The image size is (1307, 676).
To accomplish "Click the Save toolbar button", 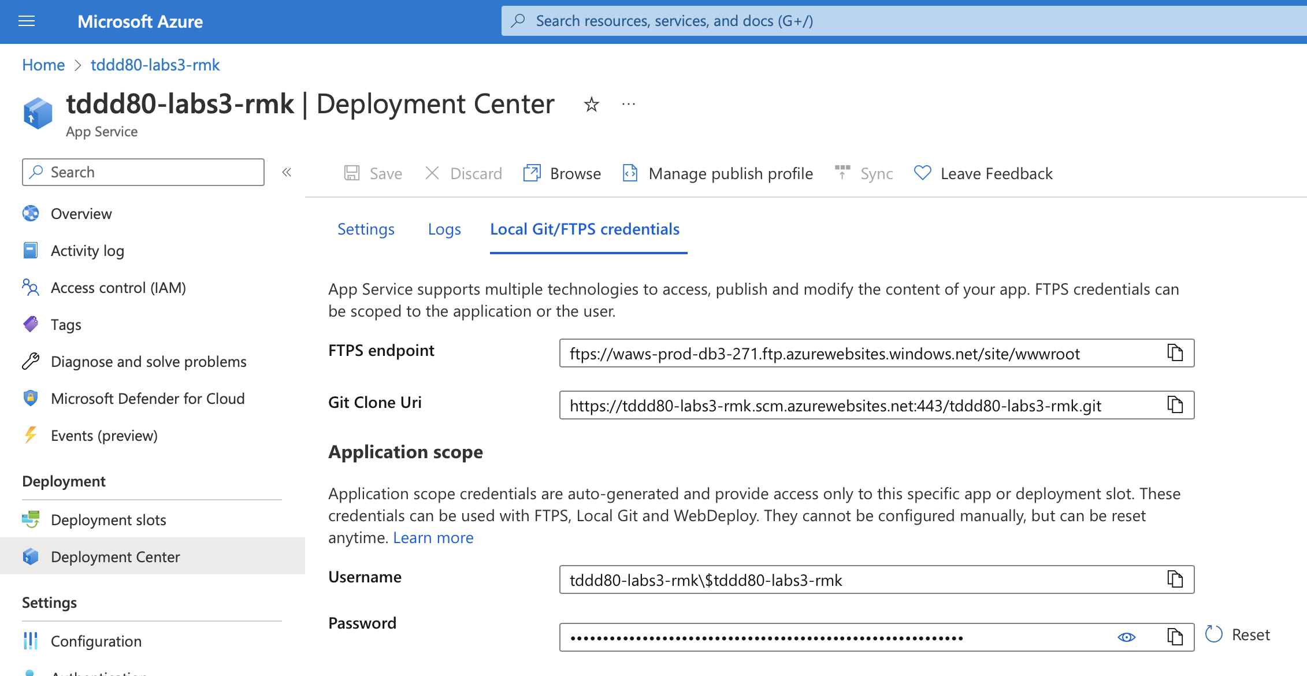I will [x=373, y=173].
